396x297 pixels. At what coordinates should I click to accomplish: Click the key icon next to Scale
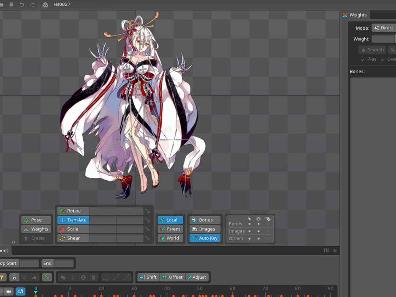click(147, 229)
